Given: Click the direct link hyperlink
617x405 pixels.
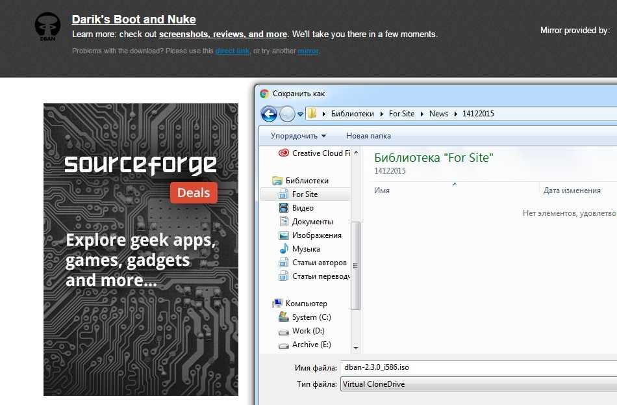Looking at the screenshot, I should pos(232,51).
